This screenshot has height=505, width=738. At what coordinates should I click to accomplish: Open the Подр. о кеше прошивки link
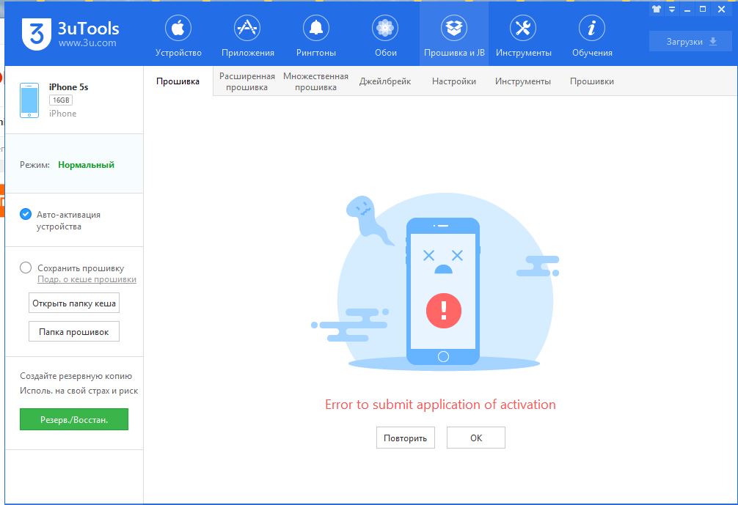click(x=87, y=279)
